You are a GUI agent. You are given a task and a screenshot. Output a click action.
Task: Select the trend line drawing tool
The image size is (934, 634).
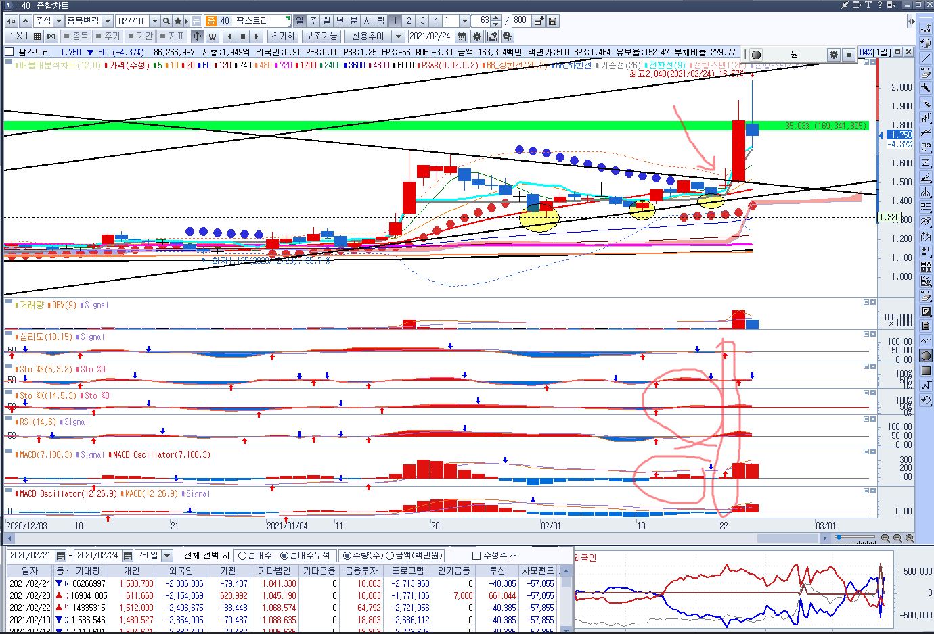[x=926, y=58]
